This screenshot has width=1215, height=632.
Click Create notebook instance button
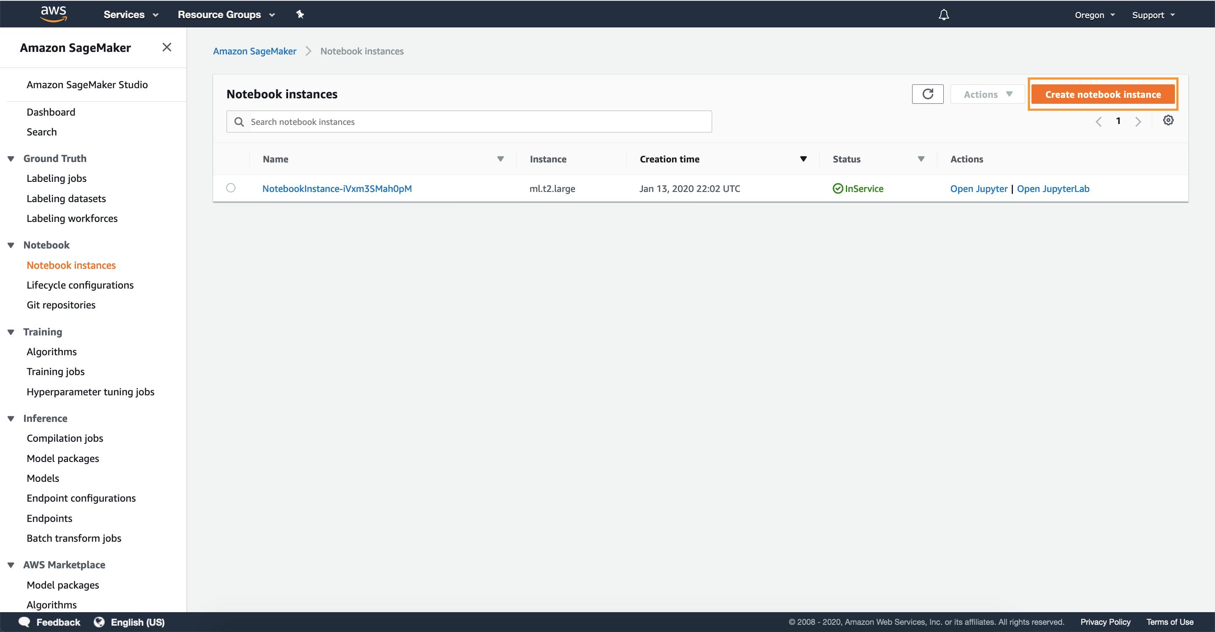pyautogui.click(x=1103, y=95)
